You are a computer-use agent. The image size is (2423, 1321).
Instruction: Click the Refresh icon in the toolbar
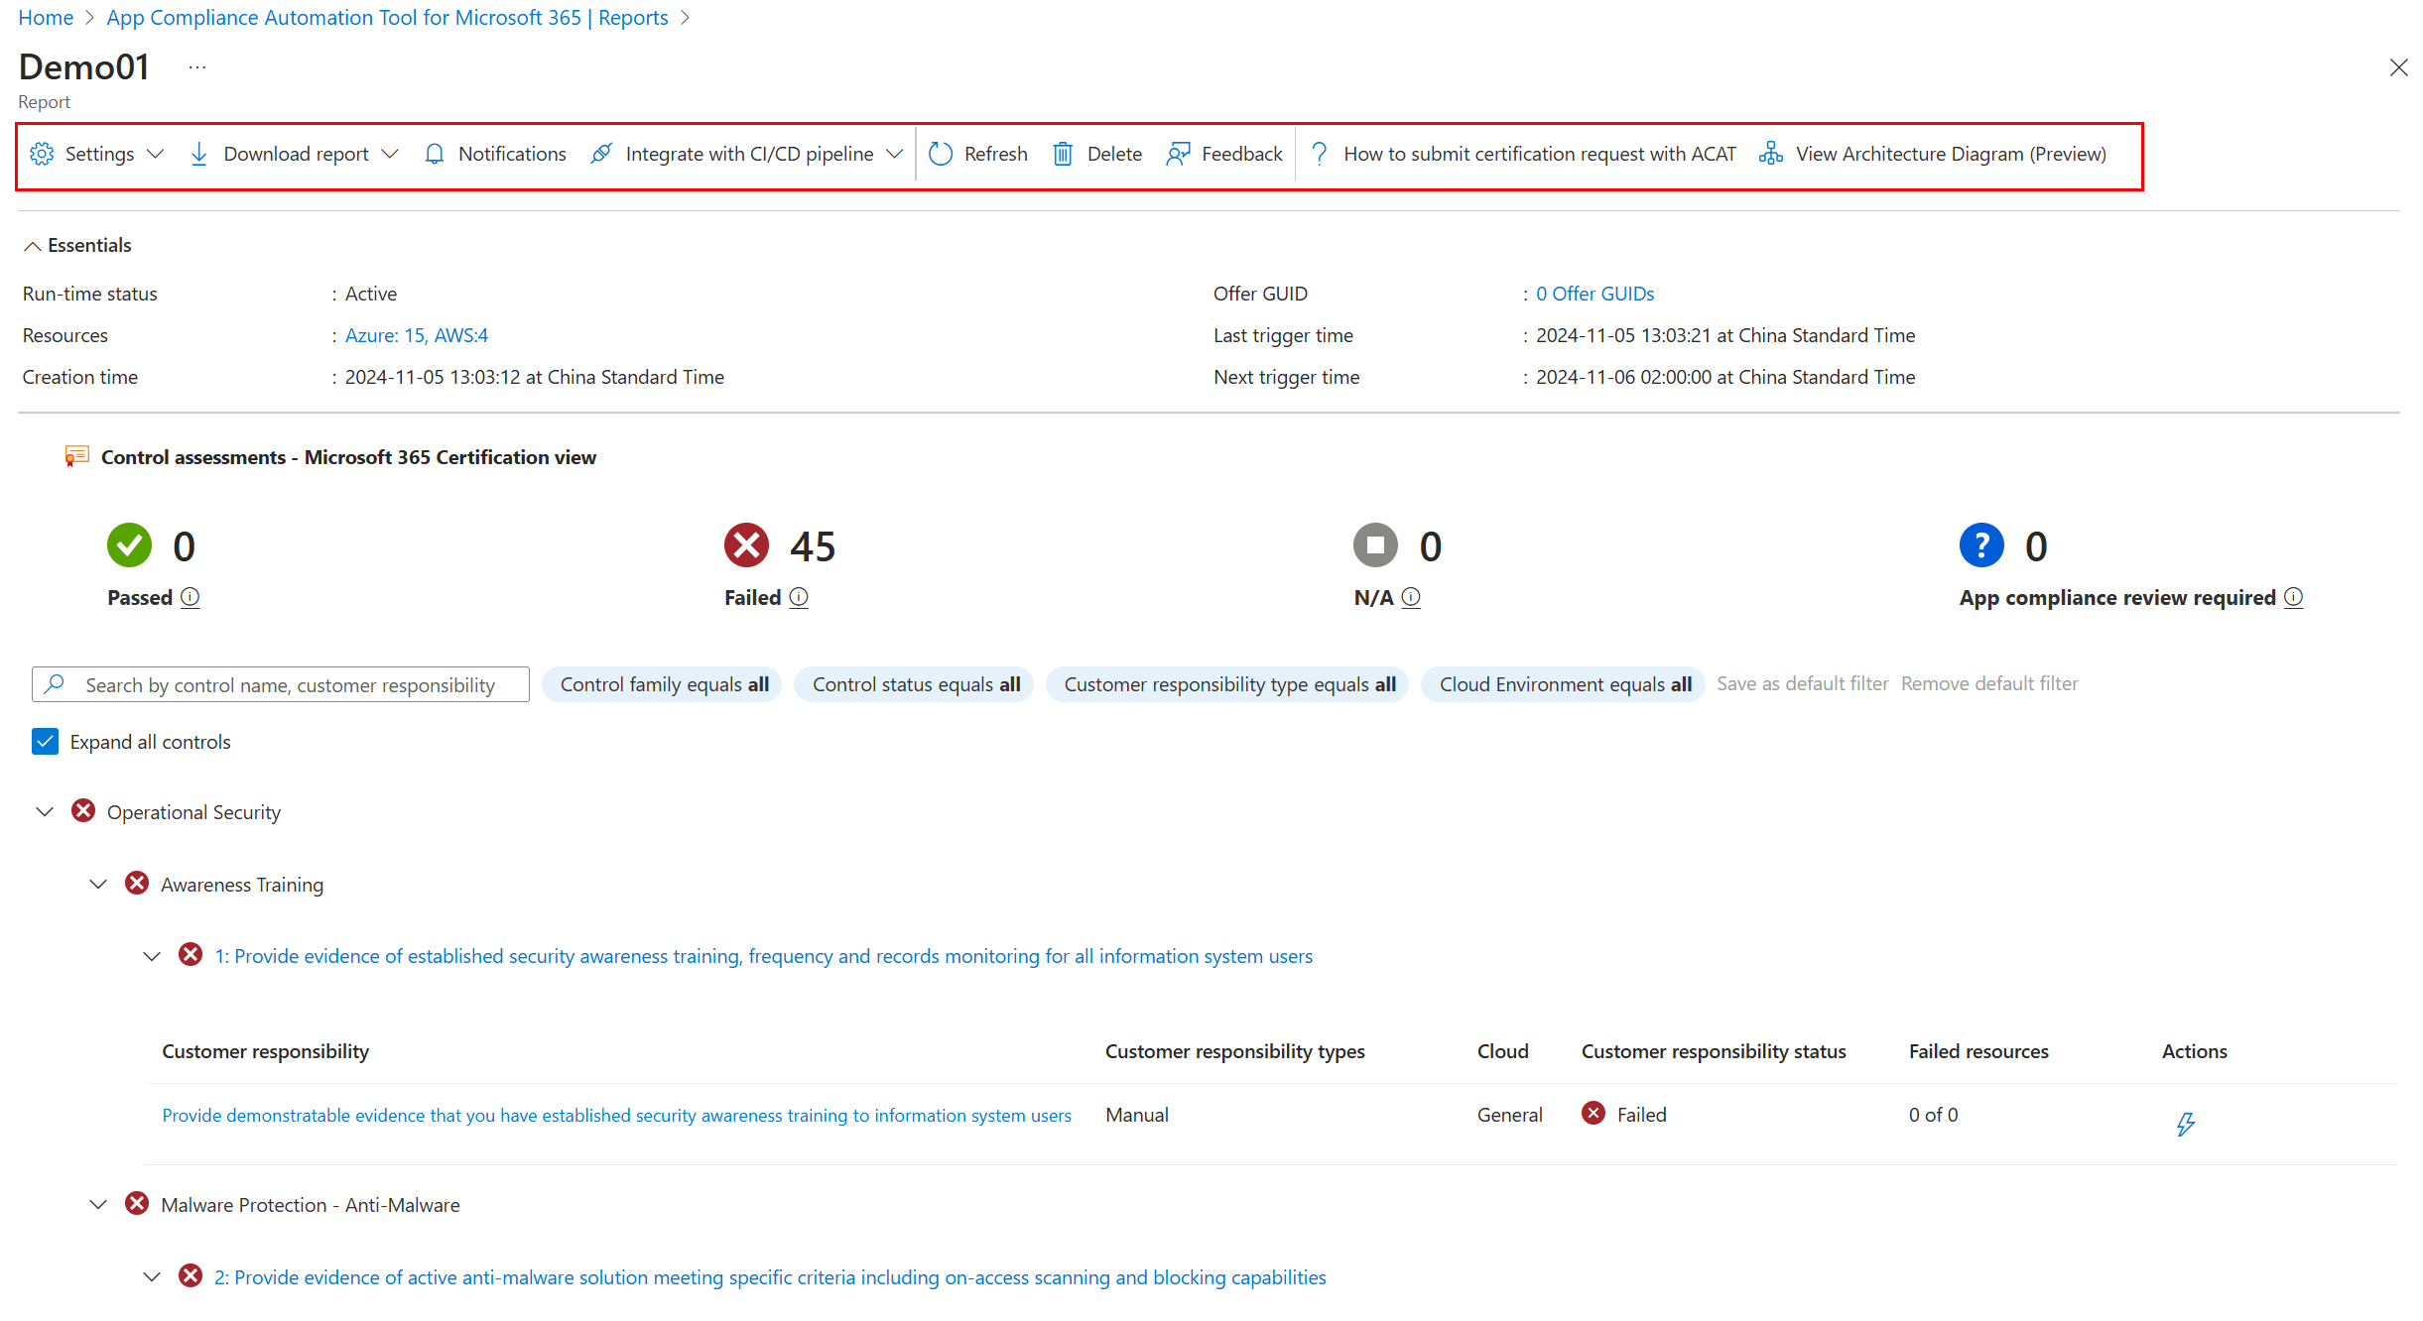pos(941,154)
